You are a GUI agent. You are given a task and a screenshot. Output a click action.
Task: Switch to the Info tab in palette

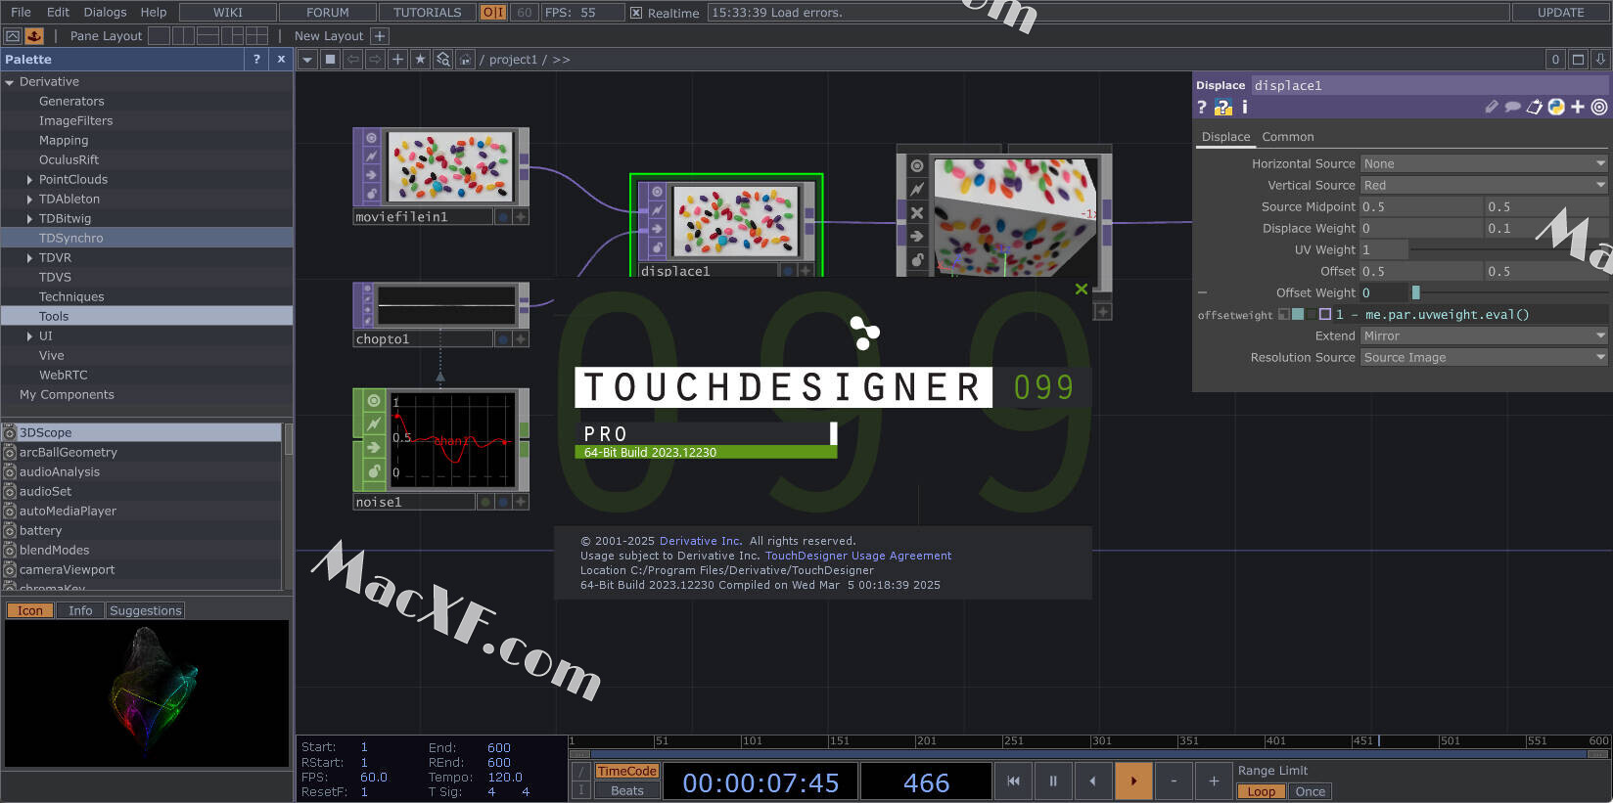[x=80, y=610]
